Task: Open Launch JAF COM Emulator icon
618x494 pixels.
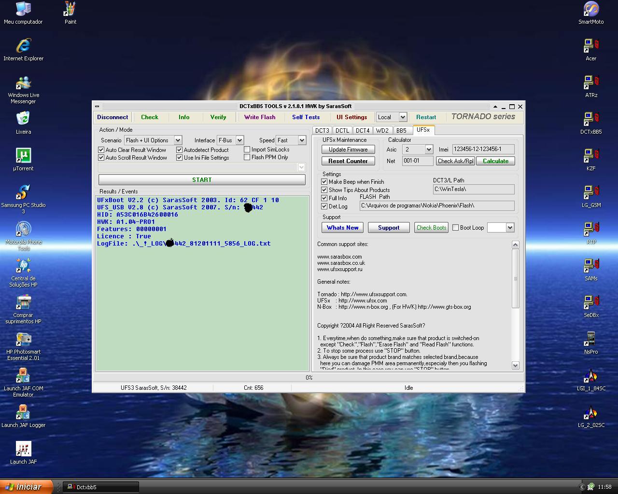Action: coord(23,383)
